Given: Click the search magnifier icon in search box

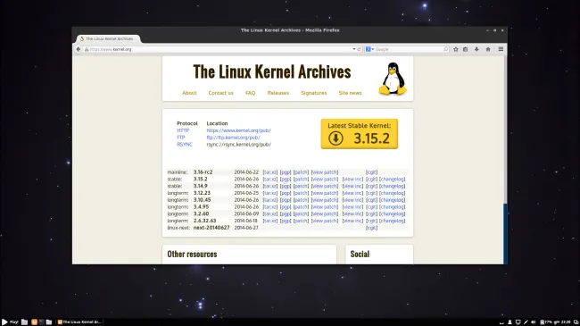Looking at the screenshot, I should [446, 49].
